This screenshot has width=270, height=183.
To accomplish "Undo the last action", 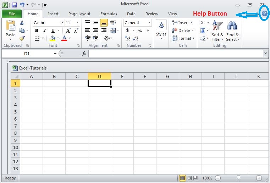I will (22, 5).
